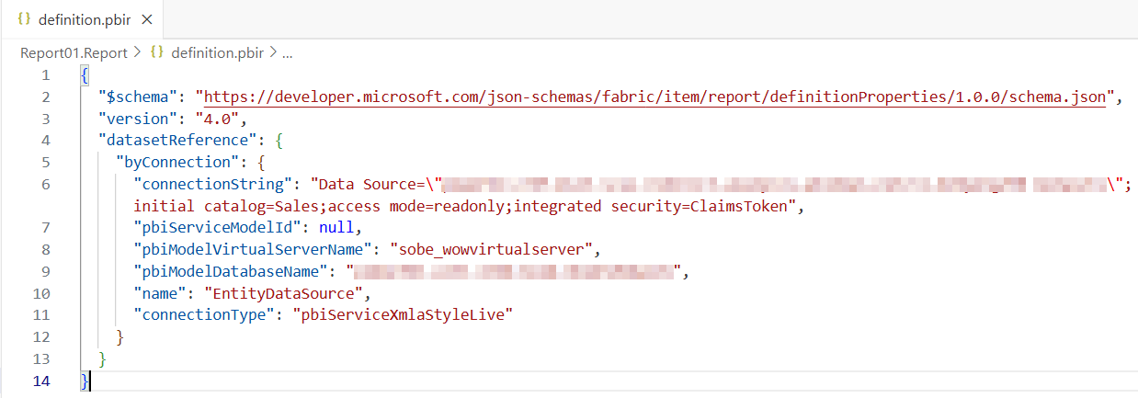Click the breadcrumb JSON braces icon
Screen dimensions: 1138x398
[x=157, y=52]
